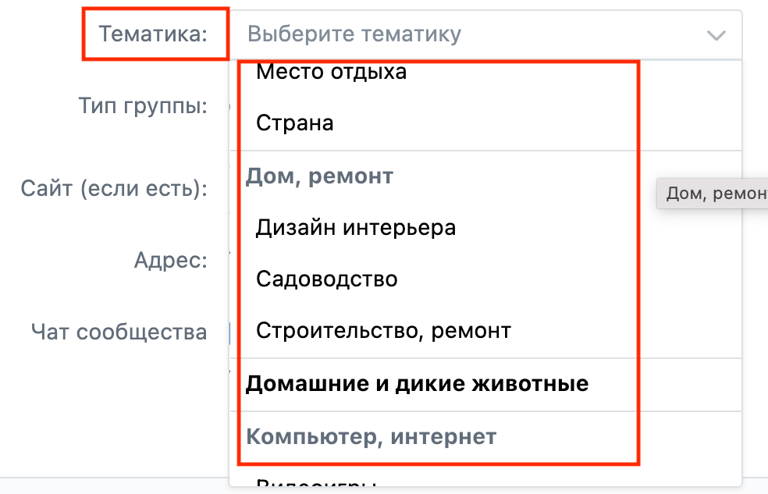Collapse the topic list using the chevron arrow
Viewport: 768px width, 494px height.
716,35
